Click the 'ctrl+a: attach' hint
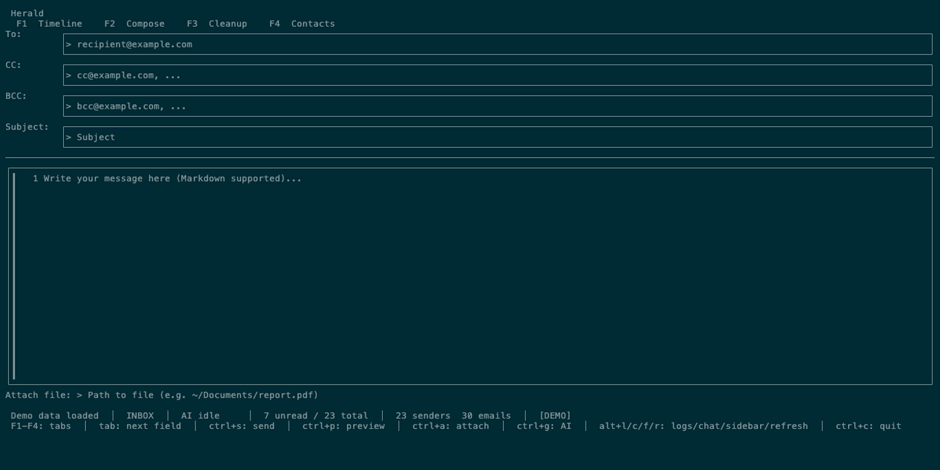The height and width of the screenshot is (470, 940). click(x=451, y=426)
